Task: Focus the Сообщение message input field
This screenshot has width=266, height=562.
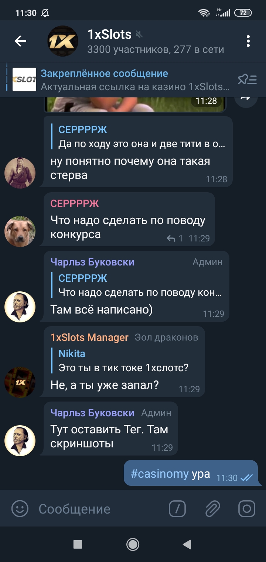Action: 100,509
